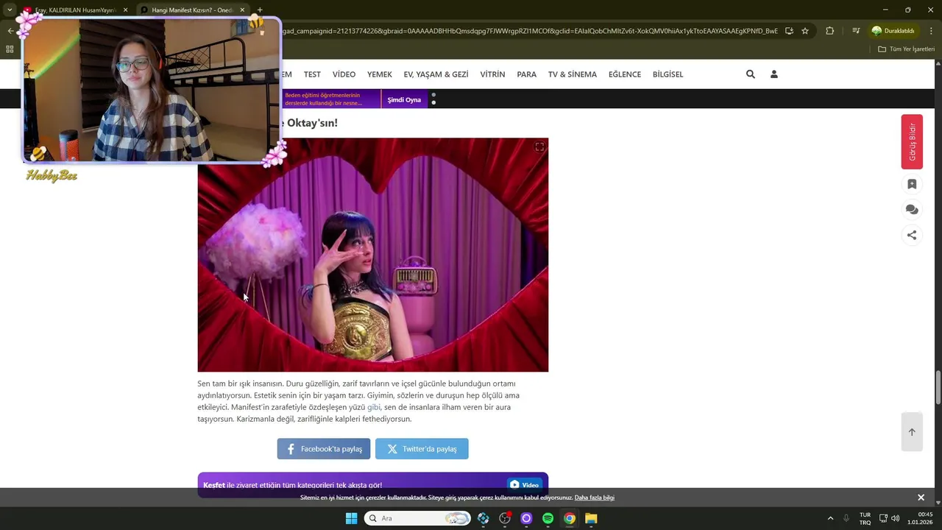Image resolution: width=942 pixels, height=530 pixels.
Task: Open the EV, YAŞAM & GEZİ menu
Action: pos(436,74)
